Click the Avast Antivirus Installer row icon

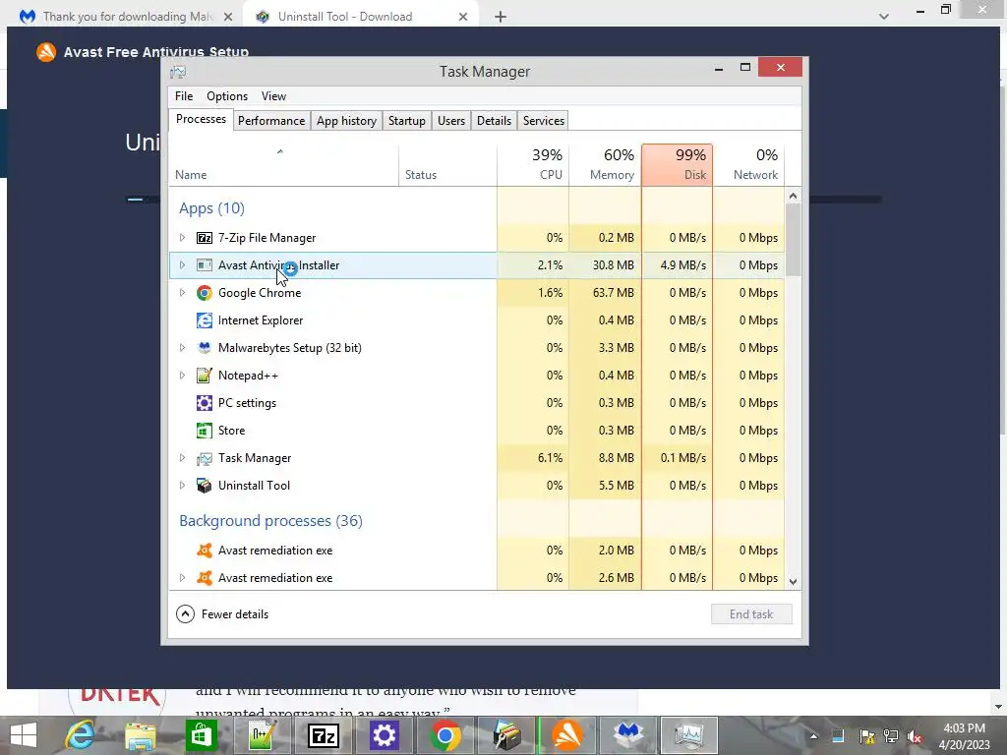[205, 265]
